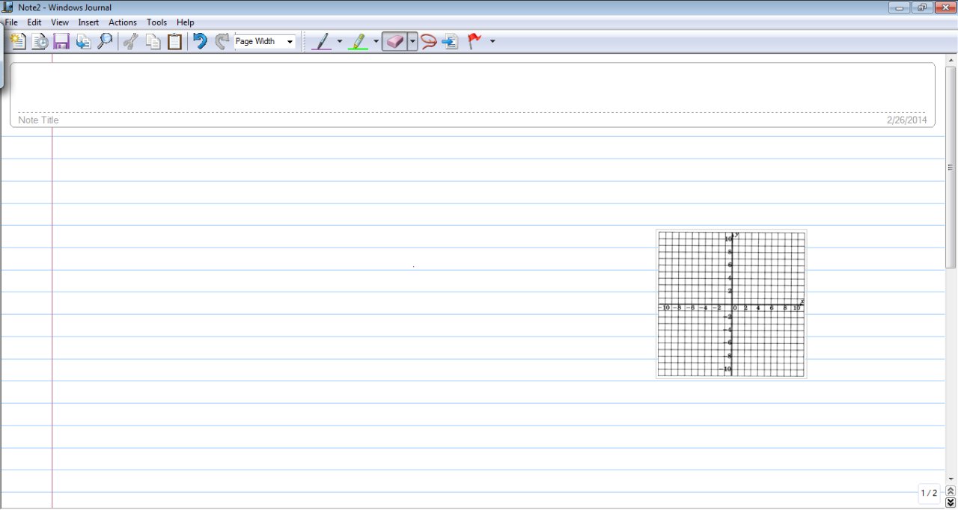Select the Pen tool
The height and width of the screenshot is (510, 958).
pyautogui.click(x=322, y=41)
